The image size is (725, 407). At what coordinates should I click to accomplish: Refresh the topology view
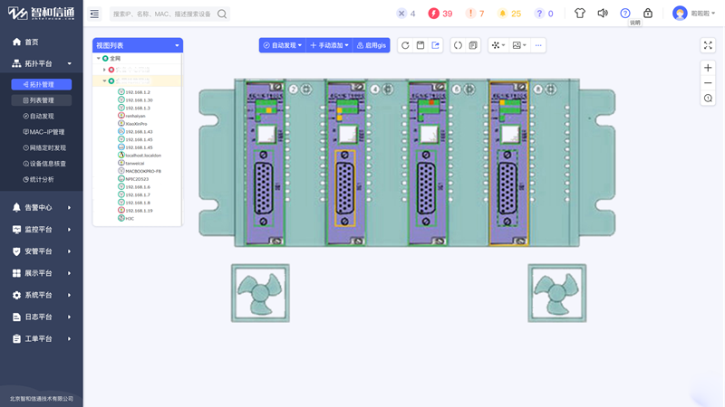pos(405,45)
